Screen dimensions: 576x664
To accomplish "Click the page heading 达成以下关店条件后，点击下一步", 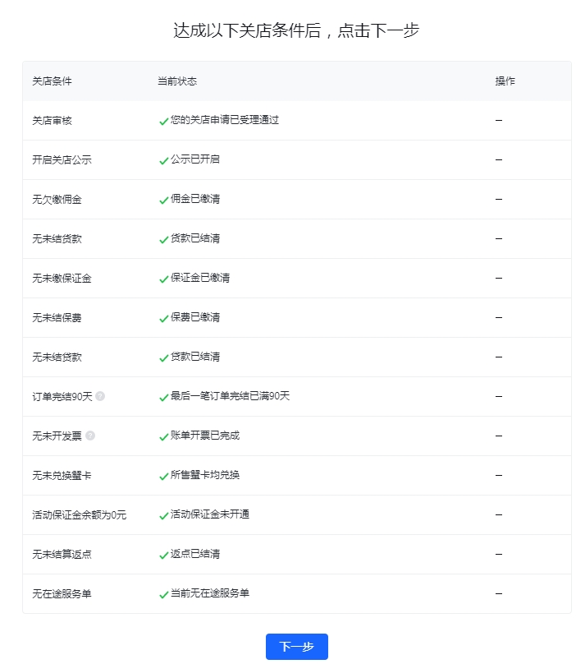I will [296, 30].
